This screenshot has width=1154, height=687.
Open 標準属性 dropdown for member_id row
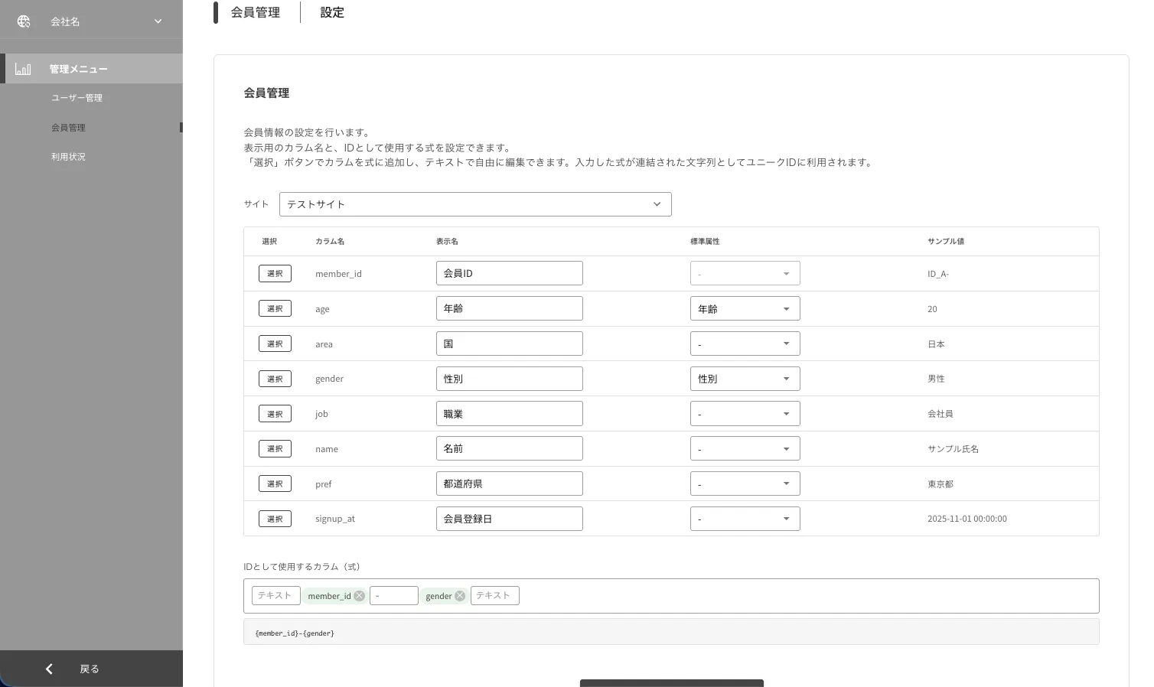pyautogui.click(x=745, y=273)
